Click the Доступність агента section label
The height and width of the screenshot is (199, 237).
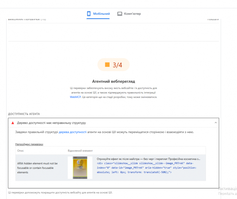(x=24, y=114)
